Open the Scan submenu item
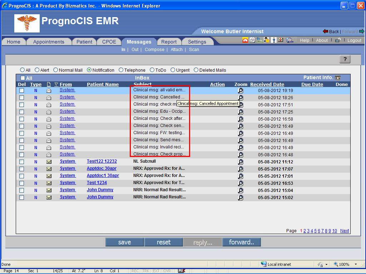366x274 pixels. coord(194,49)
